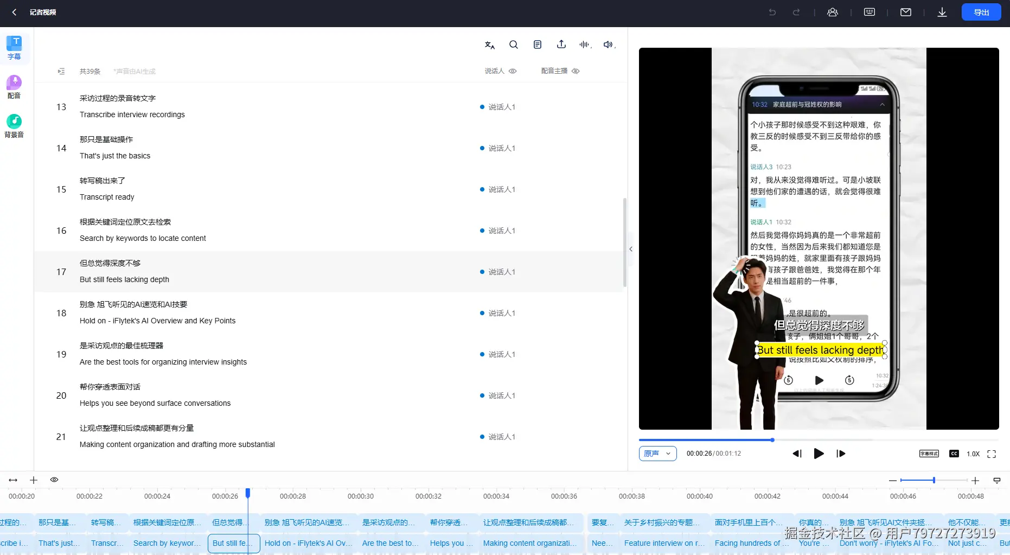Zoom in the timeline with plus

click(x=975, y=481)
